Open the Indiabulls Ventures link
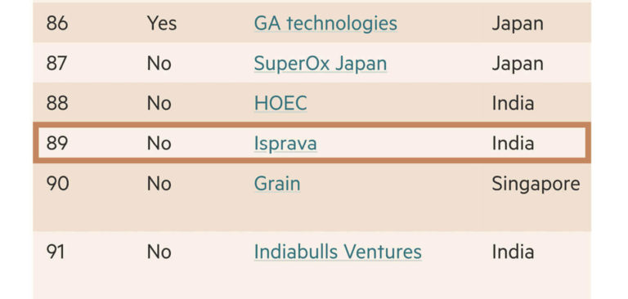 click(x=338, y=252)
